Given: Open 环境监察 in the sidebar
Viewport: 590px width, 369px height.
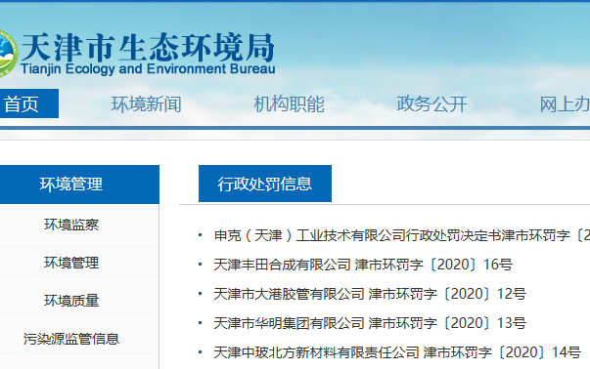Looking at the screenshot, I should tap(71, 225).
